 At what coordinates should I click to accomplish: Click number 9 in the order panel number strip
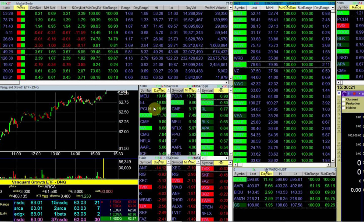pyautogui.click(x=339, y=131)
